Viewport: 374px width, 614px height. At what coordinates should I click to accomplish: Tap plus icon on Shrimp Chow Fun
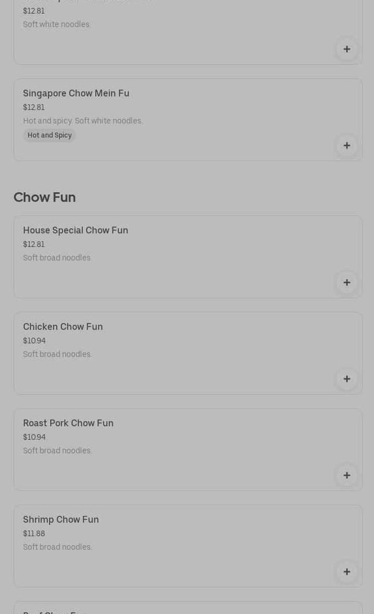click(x=346, y=572)
